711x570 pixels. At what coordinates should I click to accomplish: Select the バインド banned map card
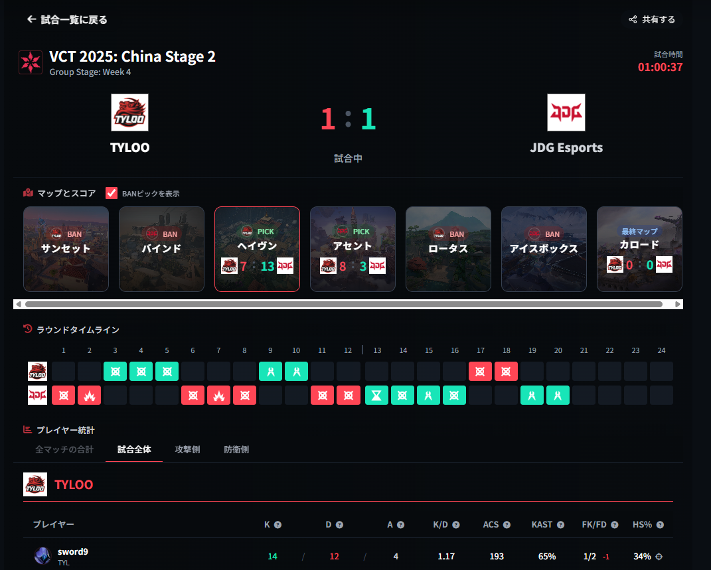161,249
